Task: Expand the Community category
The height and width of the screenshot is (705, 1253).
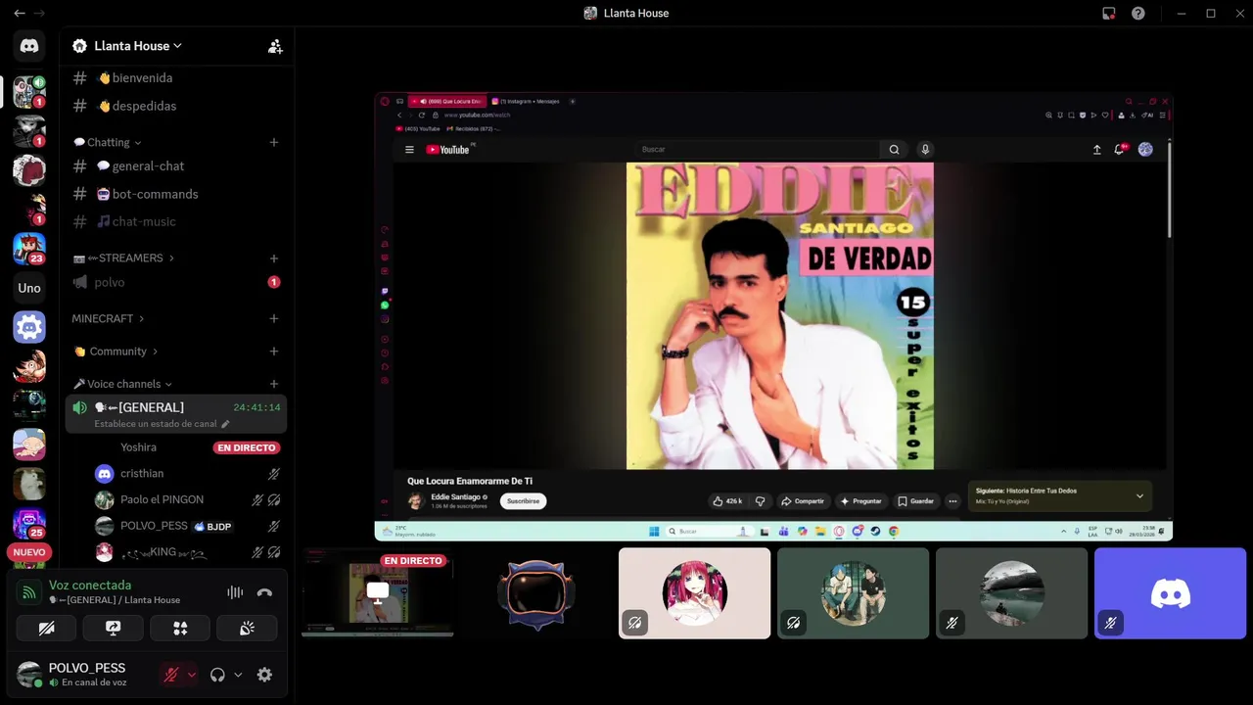Action: coord(116,351)
